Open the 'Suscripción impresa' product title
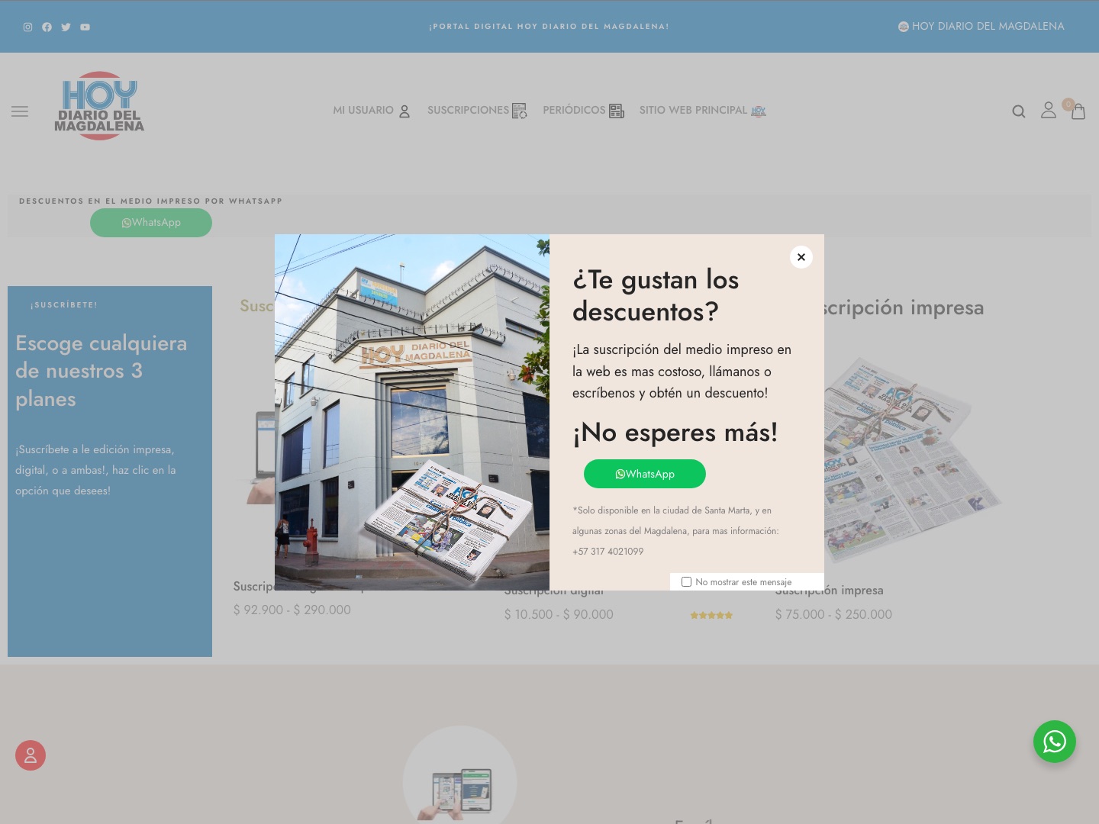The width and height of the screenshot is (1099, 824). [830, 591]
